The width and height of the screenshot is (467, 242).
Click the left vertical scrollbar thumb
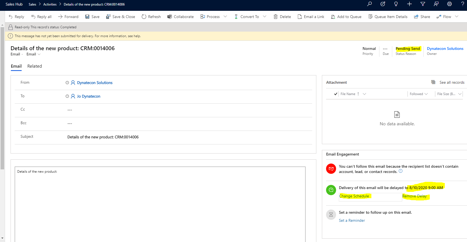[x=2, y=97]
